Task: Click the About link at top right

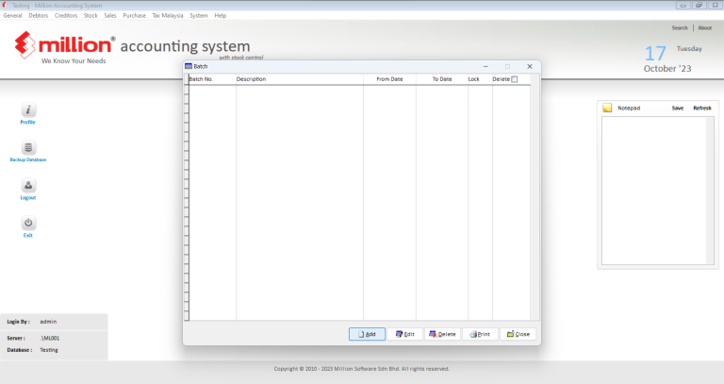Action: [704, 27]
